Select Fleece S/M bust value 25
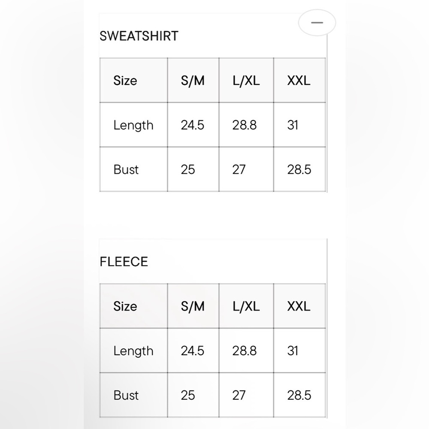 (x=188, y=396)
